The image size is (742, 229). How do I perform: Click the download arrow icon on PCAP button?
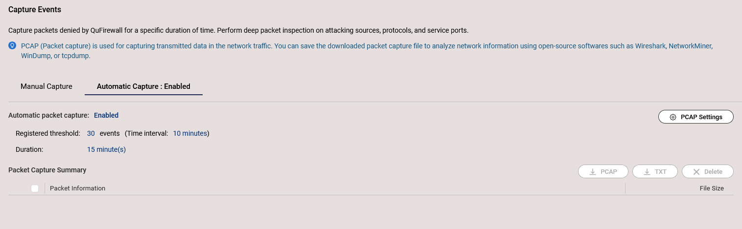tap(593, 172)
